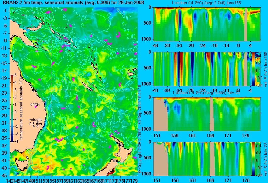Click the '-45' latitude tick on the map
Screen dimensions: 268x183
coord(4,175)
